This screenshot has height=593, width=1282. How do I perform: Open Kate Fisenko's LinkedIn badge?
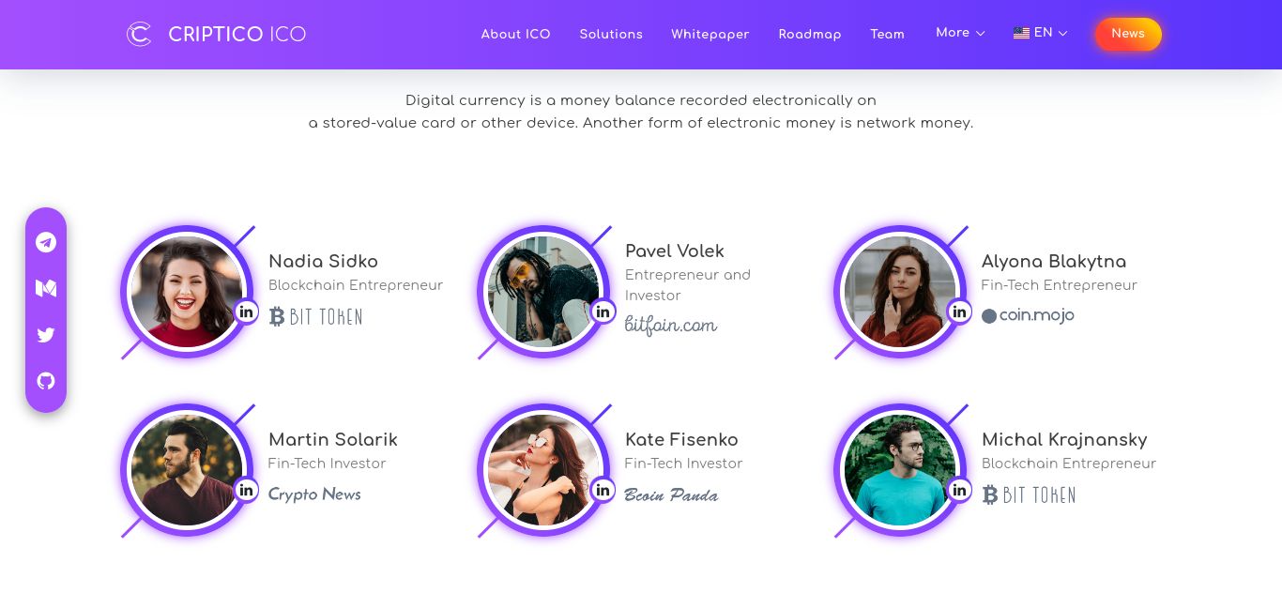point(603,490)
